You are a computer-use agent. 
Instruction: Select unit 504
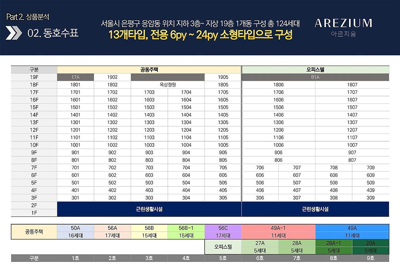tap(186, 183)
